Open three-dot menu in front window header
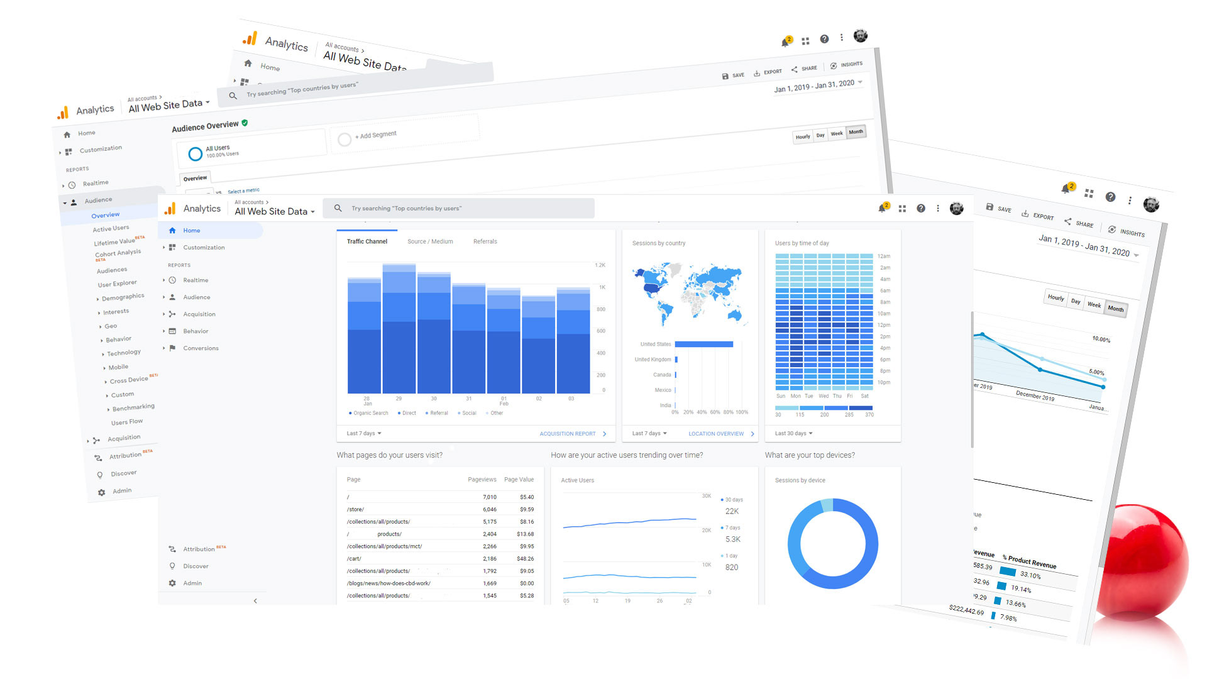 click(x=938, y=209)
